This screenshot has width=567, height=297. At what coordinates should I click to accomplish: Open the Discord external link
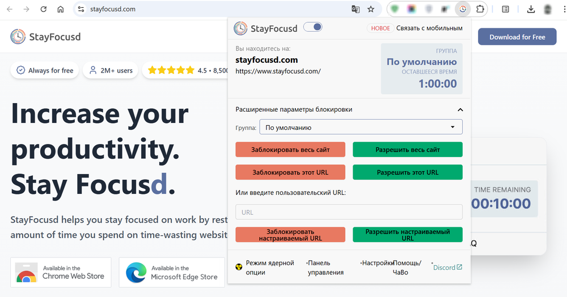point(448,267)
